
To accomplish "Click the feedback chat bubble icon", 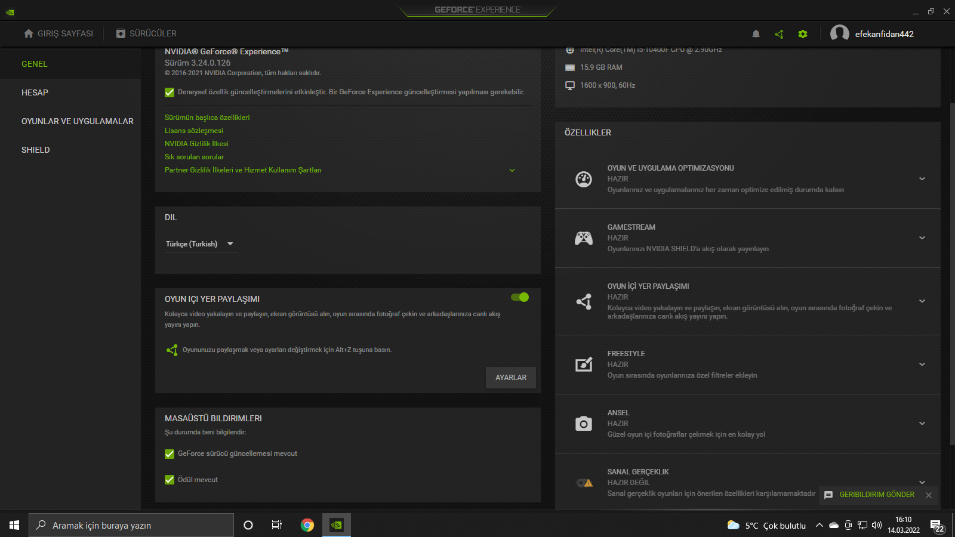I will 828,495.
